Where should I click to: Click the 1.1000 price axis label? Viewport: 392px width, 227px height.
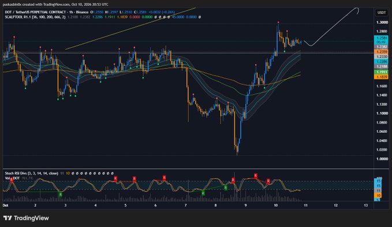[382, 113]
